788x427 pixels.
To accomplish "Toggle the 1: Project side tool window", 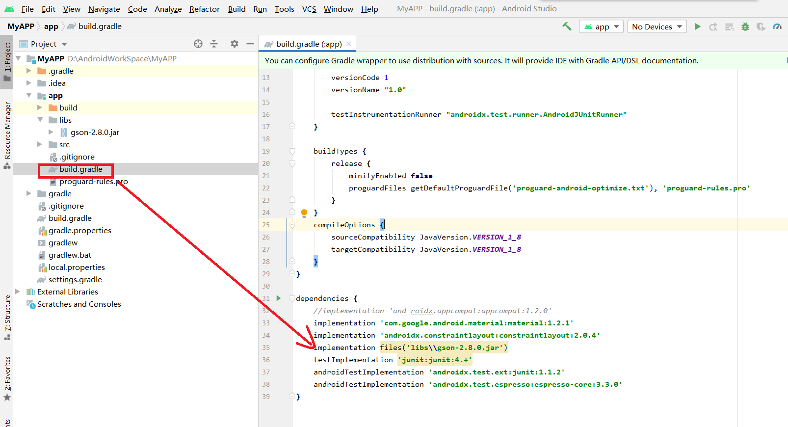I will tap(7, 61).
